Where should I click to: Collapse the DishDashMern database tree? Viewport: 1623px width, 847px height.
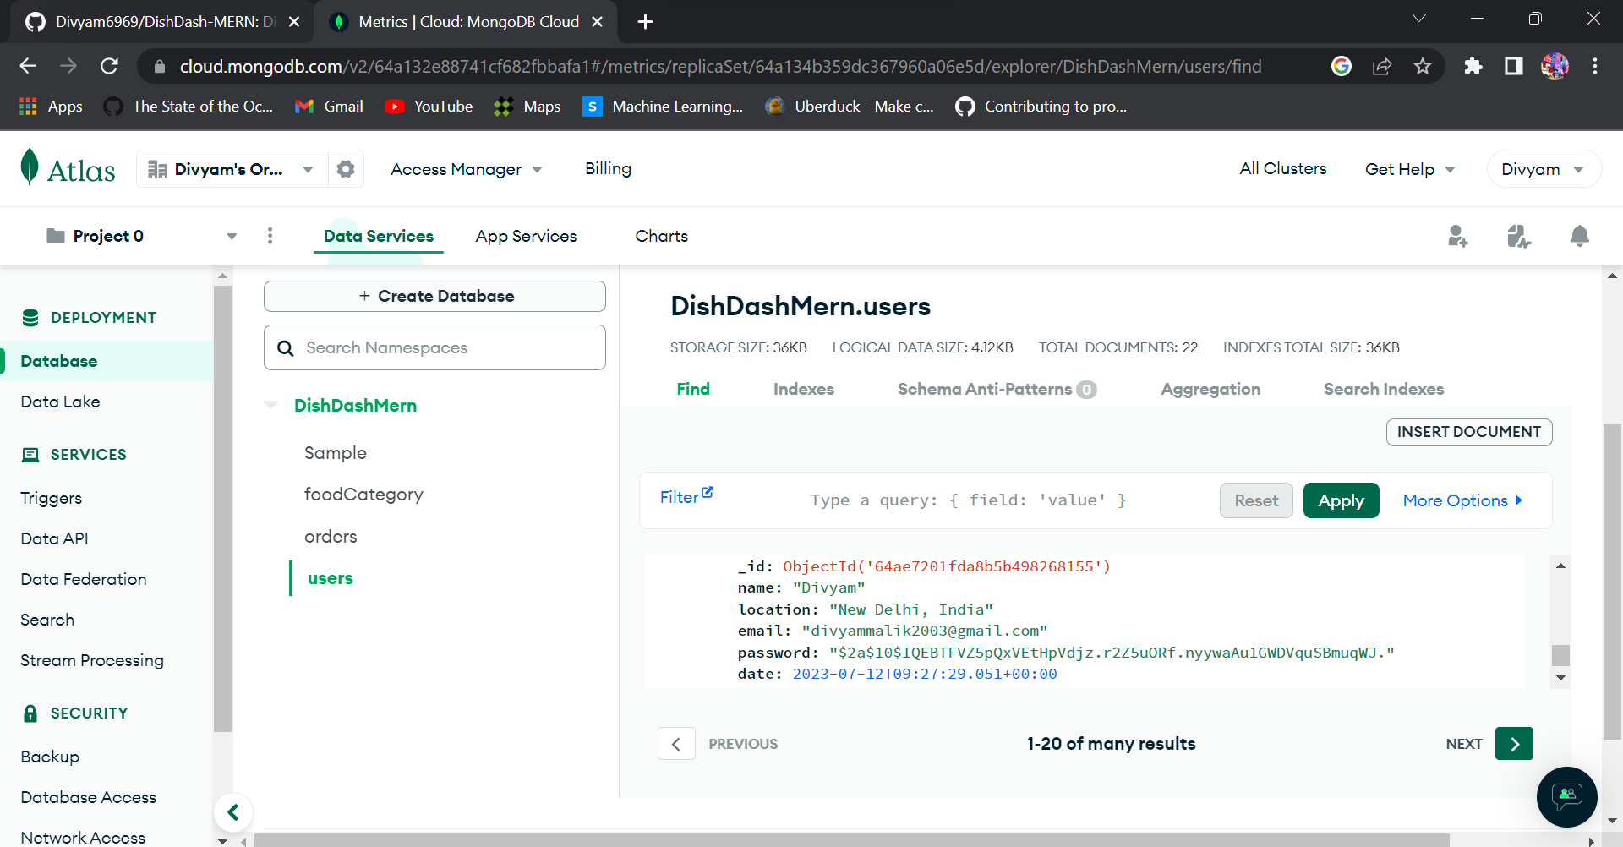[270, 405]
